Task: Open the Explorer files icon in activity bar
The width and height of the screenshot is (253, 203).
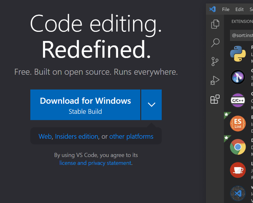Action: coord(215,24)
